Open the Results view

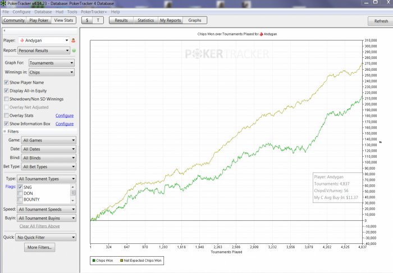pos(121,20)
